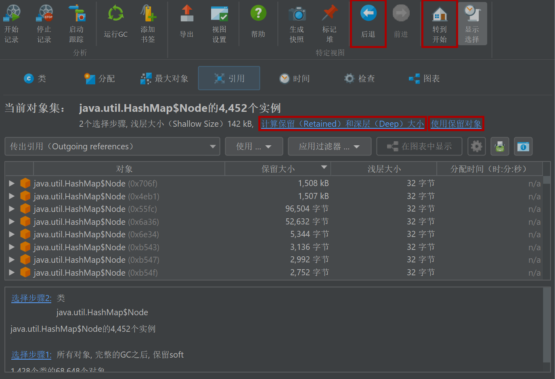Select the 引用 (references) tab

click(229, 78)
